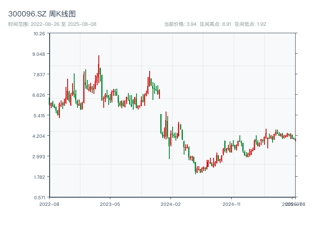This screenshot has width=328, height=246.
Task: Select the 时间范围 date range text
Action: 52,24
